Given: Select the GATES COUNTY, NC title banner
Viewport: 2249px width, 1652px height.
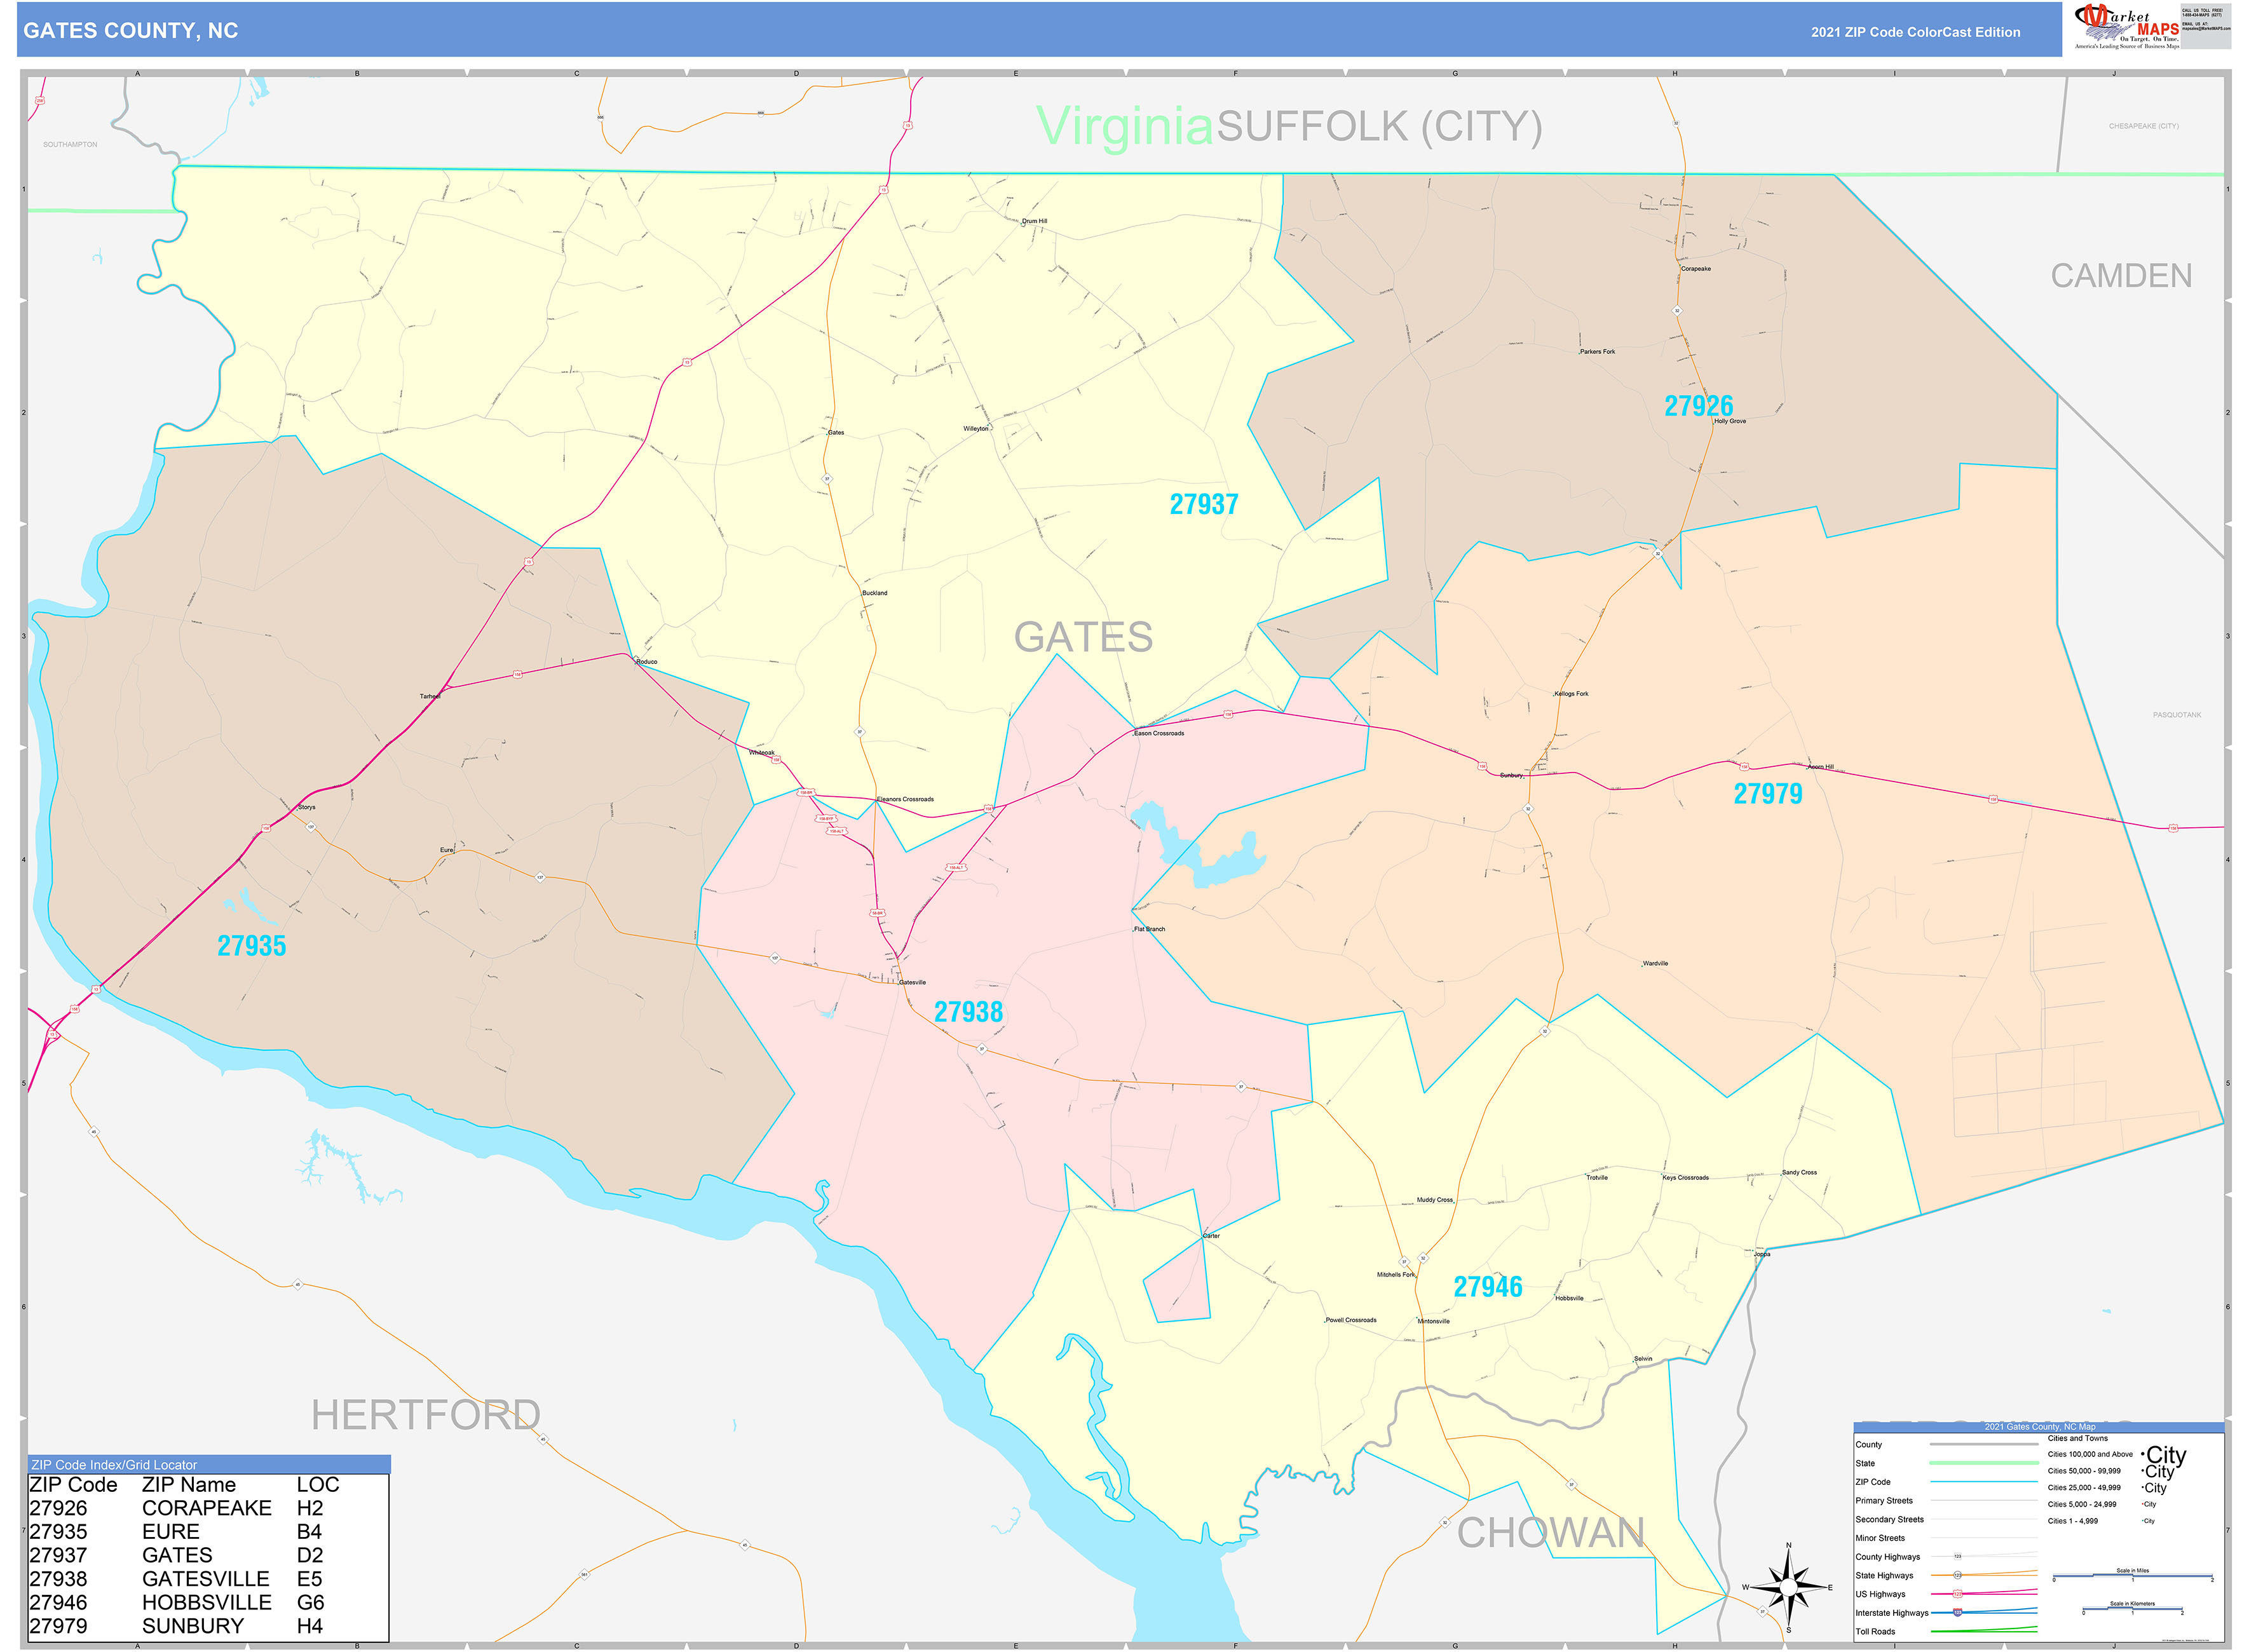Looking at the screenshot, I should pyautogui.click(x=131, y=31).
